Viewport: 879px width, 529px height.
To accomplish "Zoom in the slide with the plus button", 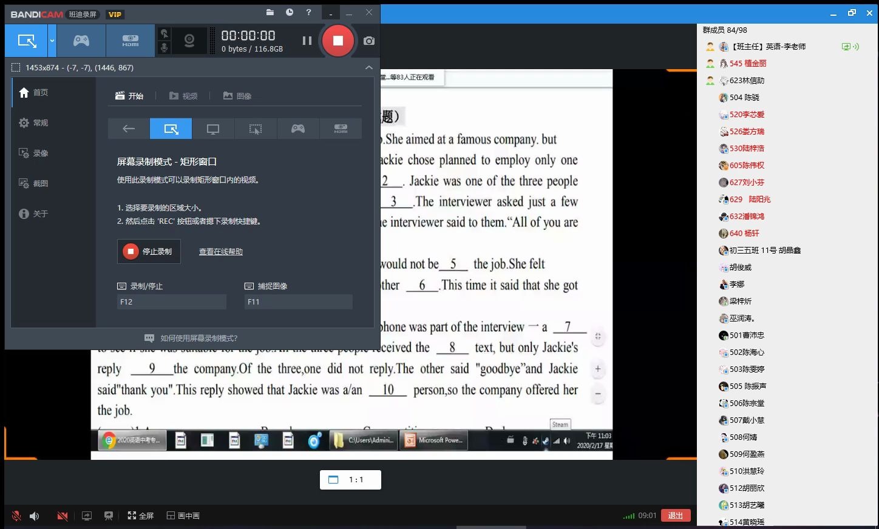I will [598, 369].
